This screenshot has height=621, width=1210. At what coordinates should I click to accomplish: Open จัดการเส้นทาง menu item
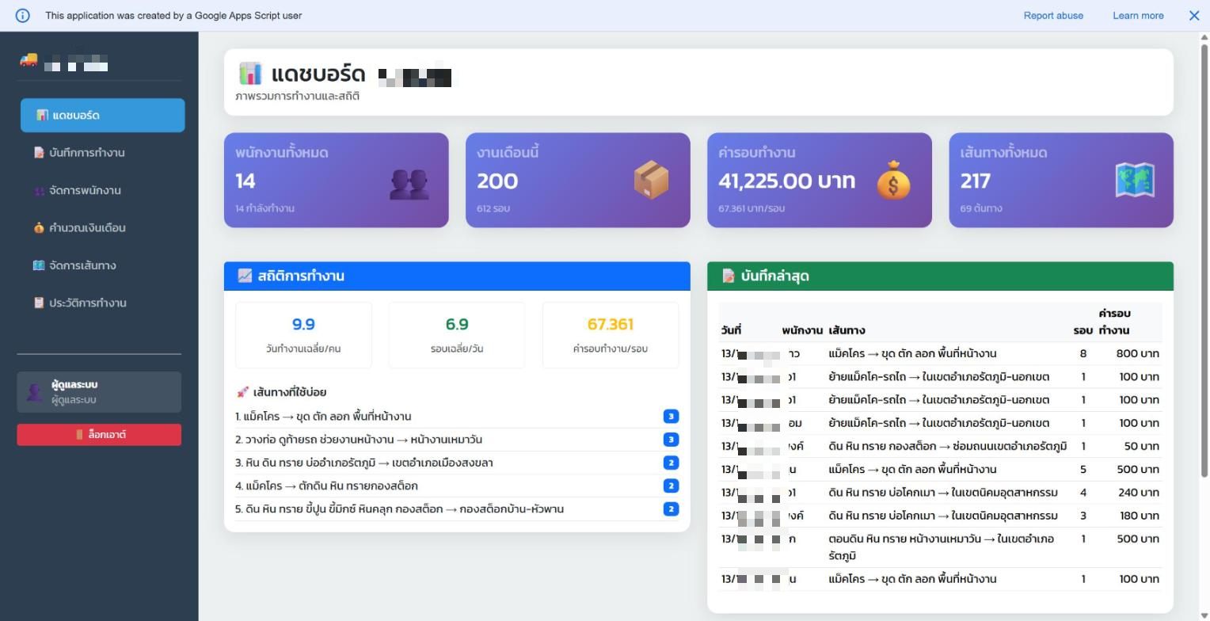click(103, 265)
